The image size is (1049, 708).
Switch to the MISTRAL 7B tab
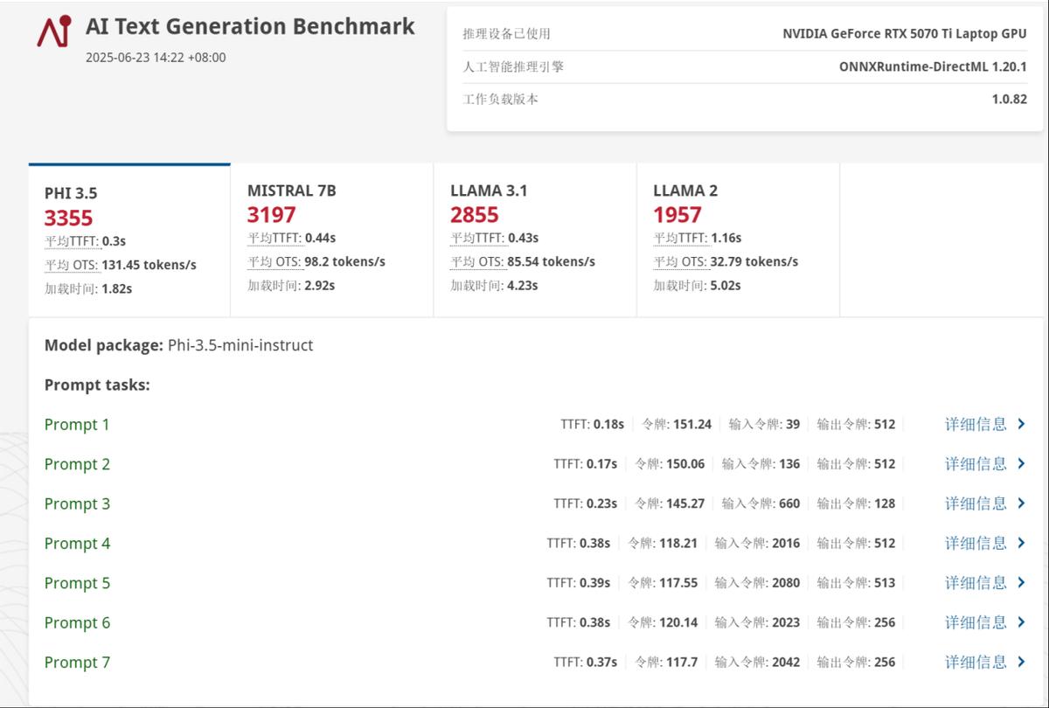click(x=331, y=239)
